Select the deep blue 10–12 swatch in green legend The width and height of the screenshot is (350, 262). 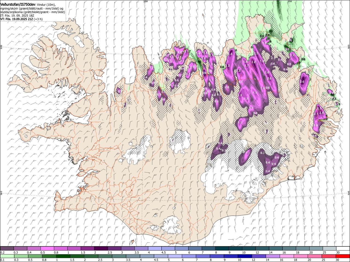point(245,256)
